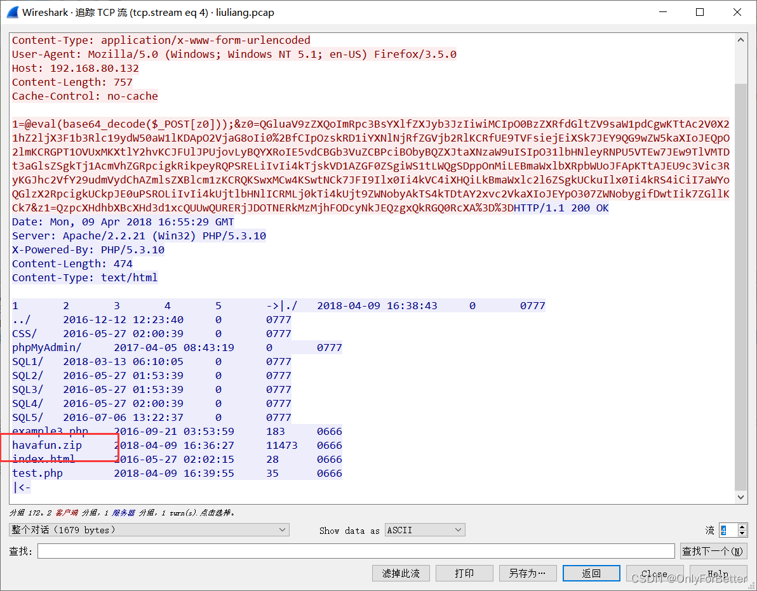Click the 返回 back button

click(591, 573)
